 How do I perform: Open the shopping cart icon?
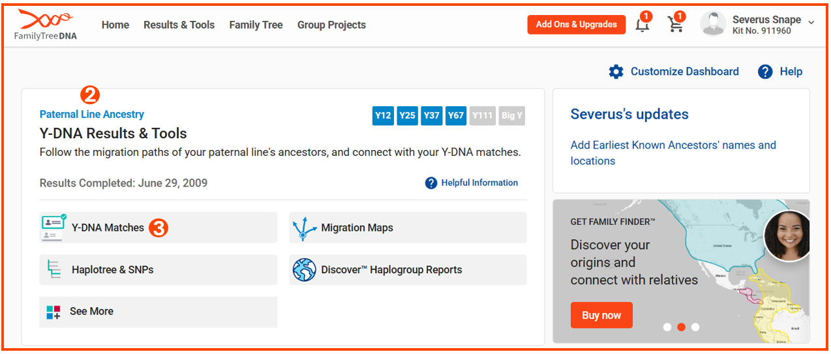point(675,25)
